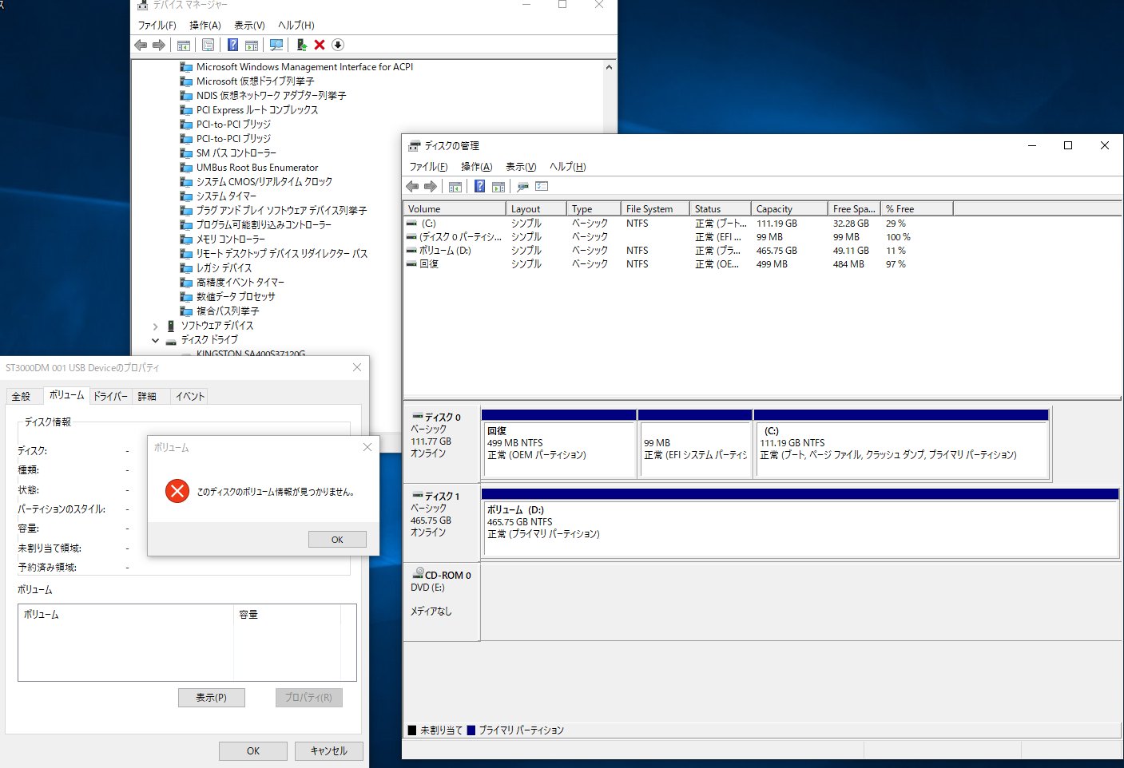The width and height of the screenshot is (1124, 768).
Task: Expand the ソフトウェア デバイス tree node
Action: click(155, 327)
